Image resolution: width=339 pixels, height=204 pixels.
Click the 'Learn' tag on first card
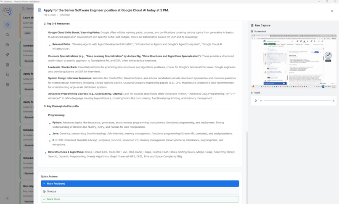(27, 33)
